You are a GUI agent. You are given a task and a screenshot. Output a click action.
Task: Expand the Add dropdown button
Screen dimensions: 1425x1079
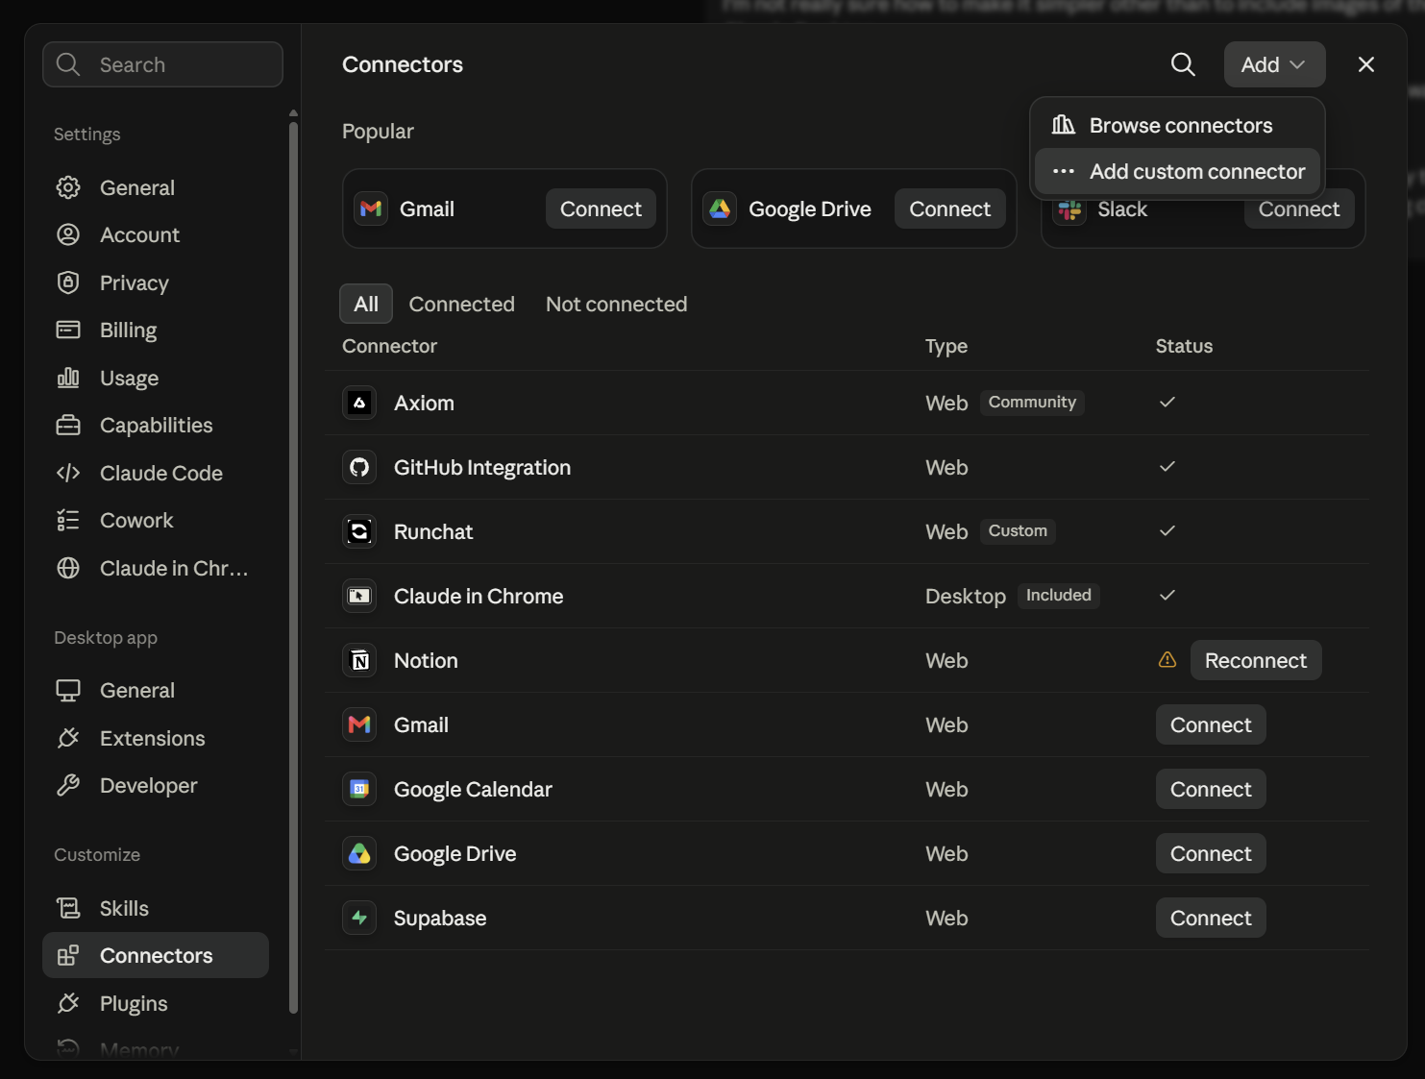point(1274,64)
